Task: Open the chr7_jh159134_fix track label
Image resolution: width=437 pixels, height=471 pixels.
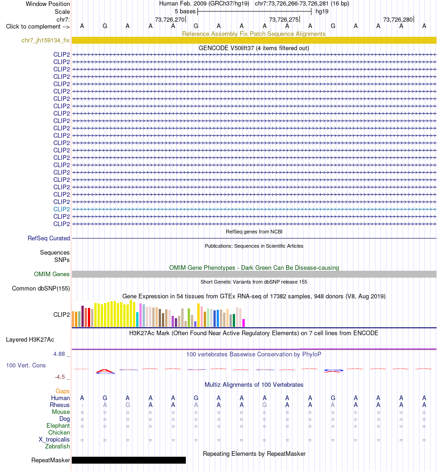Action: pos(46,40)
